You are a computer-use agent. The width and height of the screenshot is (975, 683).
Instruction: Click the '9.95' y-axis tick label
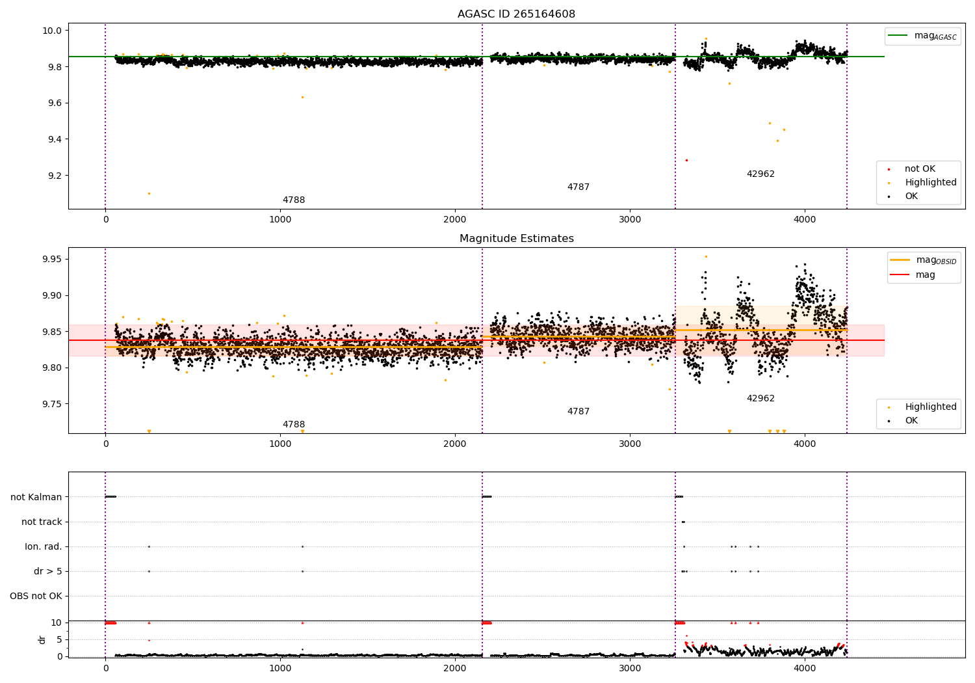point(53,260)
